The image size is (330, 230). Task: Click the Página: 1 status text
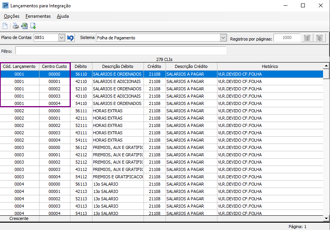298,227
